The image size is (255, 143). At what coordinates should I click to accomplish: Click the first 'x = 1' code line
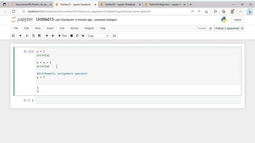pyautogui.click(x=41, y=52)
